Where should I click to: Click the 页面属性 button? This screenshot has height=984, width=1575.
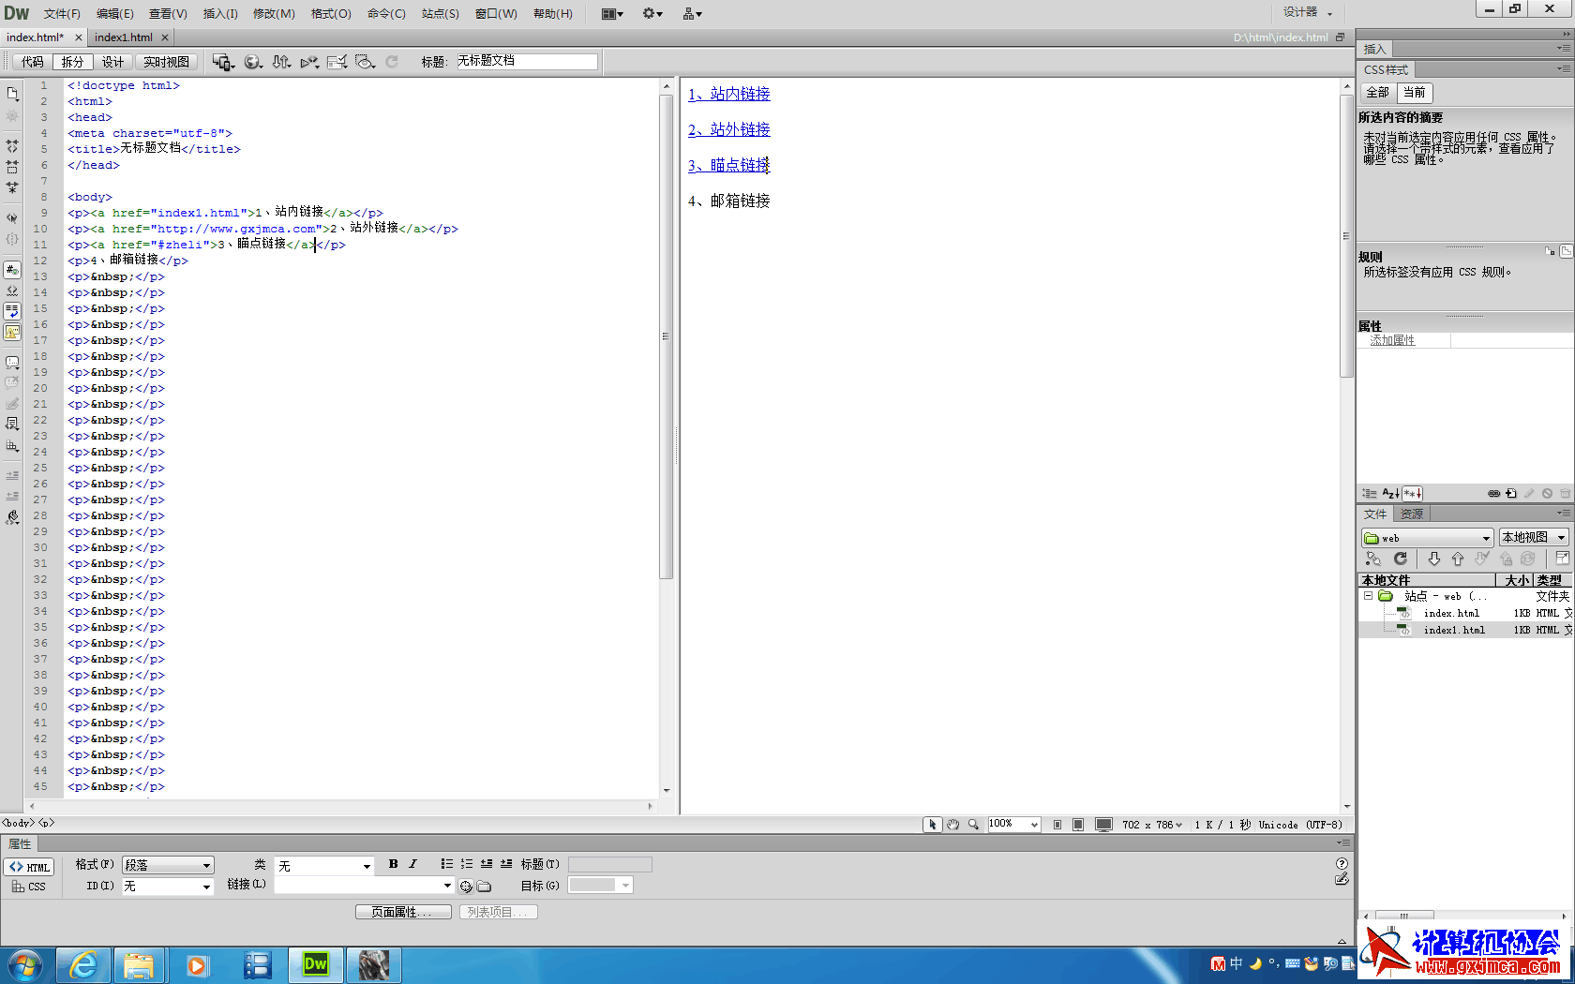pyautogui.click(x=403, y=912)
